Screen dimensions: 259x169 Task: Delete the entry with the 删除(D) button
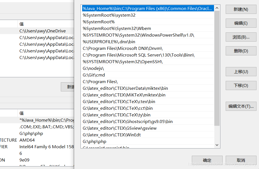[241, 51]
